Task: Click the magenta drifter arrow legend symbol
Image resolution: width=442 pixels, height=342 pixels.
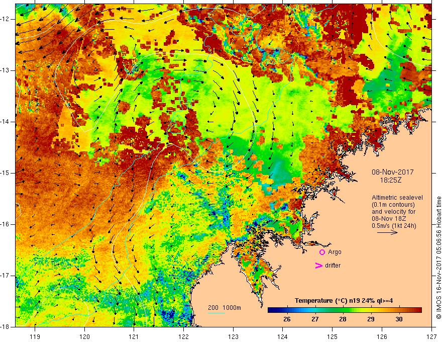Action: pyautogui.click(x=319, y=266)
